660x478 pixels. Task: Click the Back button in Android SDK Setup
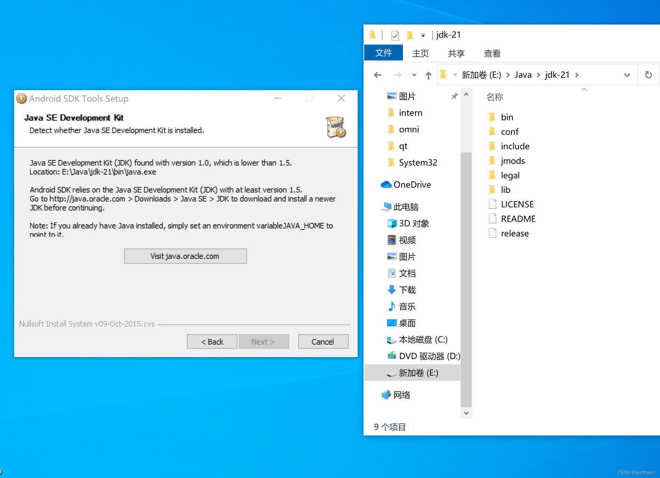[212, 341]
